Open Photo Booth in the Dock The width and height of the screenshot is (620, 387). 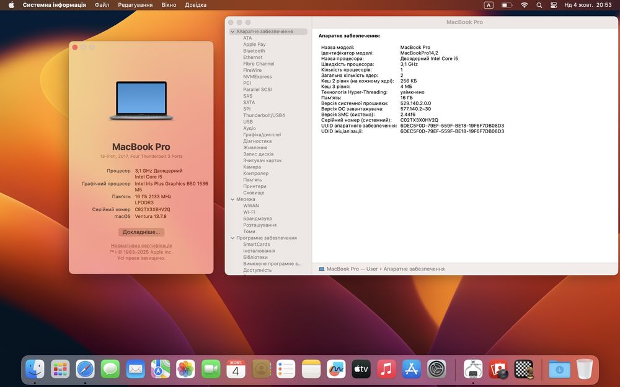point(498,369)
